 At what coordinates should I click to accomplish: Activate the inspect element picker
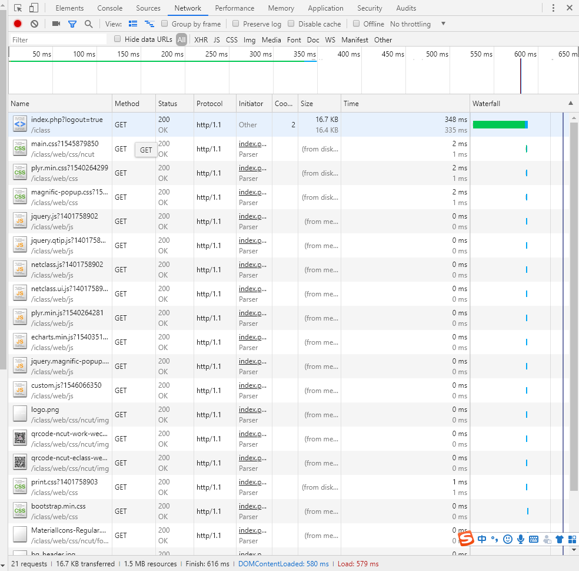pos(18,8)
